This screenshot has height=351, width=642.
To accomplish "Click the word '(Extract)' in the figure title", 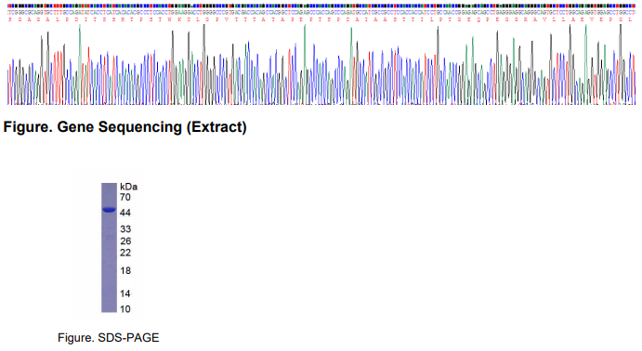I will [216, 127].
